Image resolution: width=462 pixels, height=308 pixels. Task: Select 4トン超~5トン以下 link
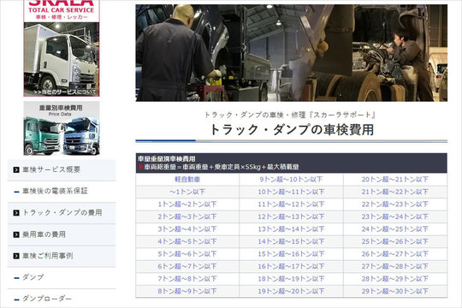pos(187,241)
